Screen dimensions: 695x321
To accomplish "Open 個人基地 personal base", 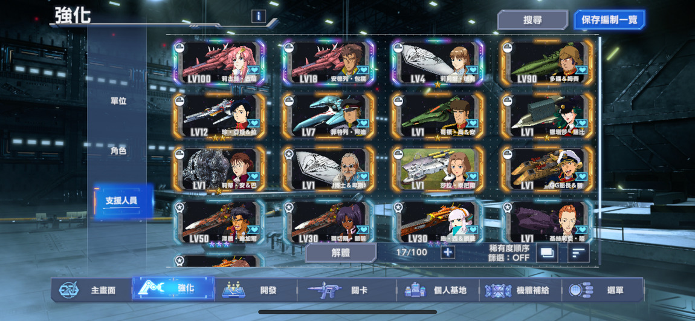I will tap(436, 290).
